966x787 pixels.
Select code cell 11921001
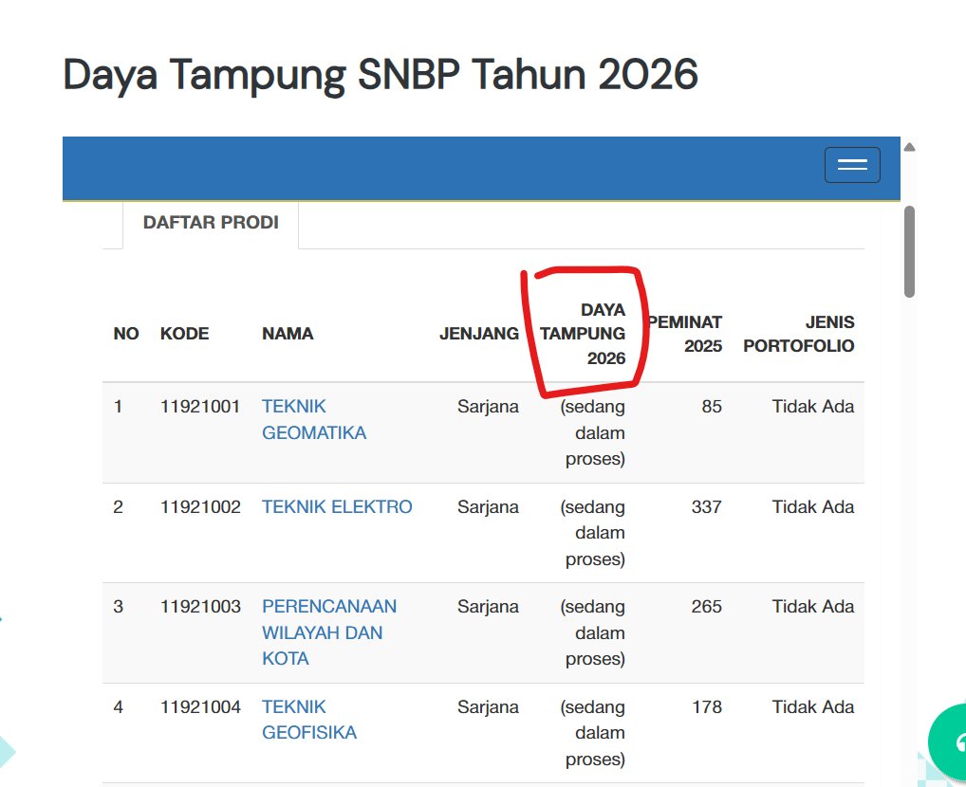click(x=200, y=407)
